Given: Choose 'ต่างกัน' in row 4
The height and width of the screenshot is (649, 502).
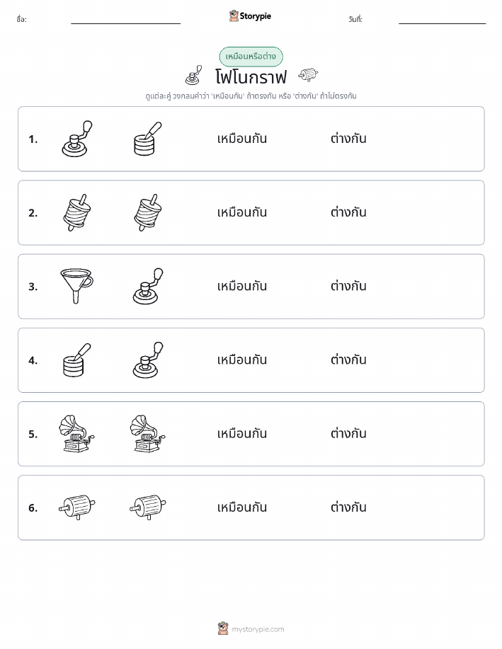Looking at the screenshot, I should coord(348,360).
